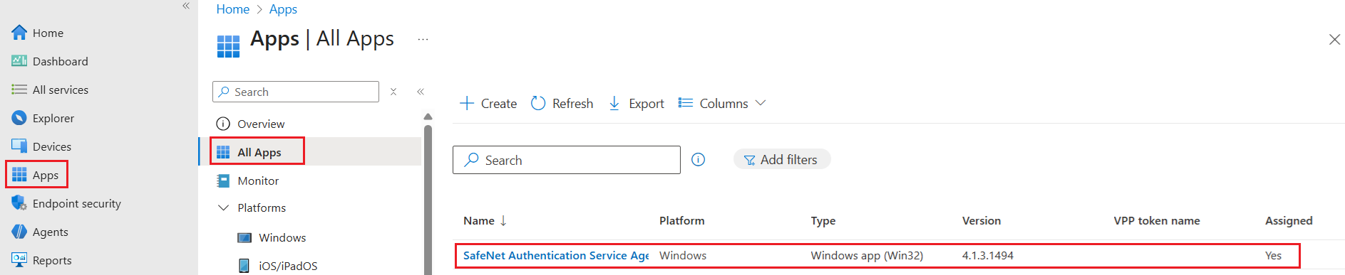Select the All Apps menu item

pyautogui.click(x=258, y=152)
